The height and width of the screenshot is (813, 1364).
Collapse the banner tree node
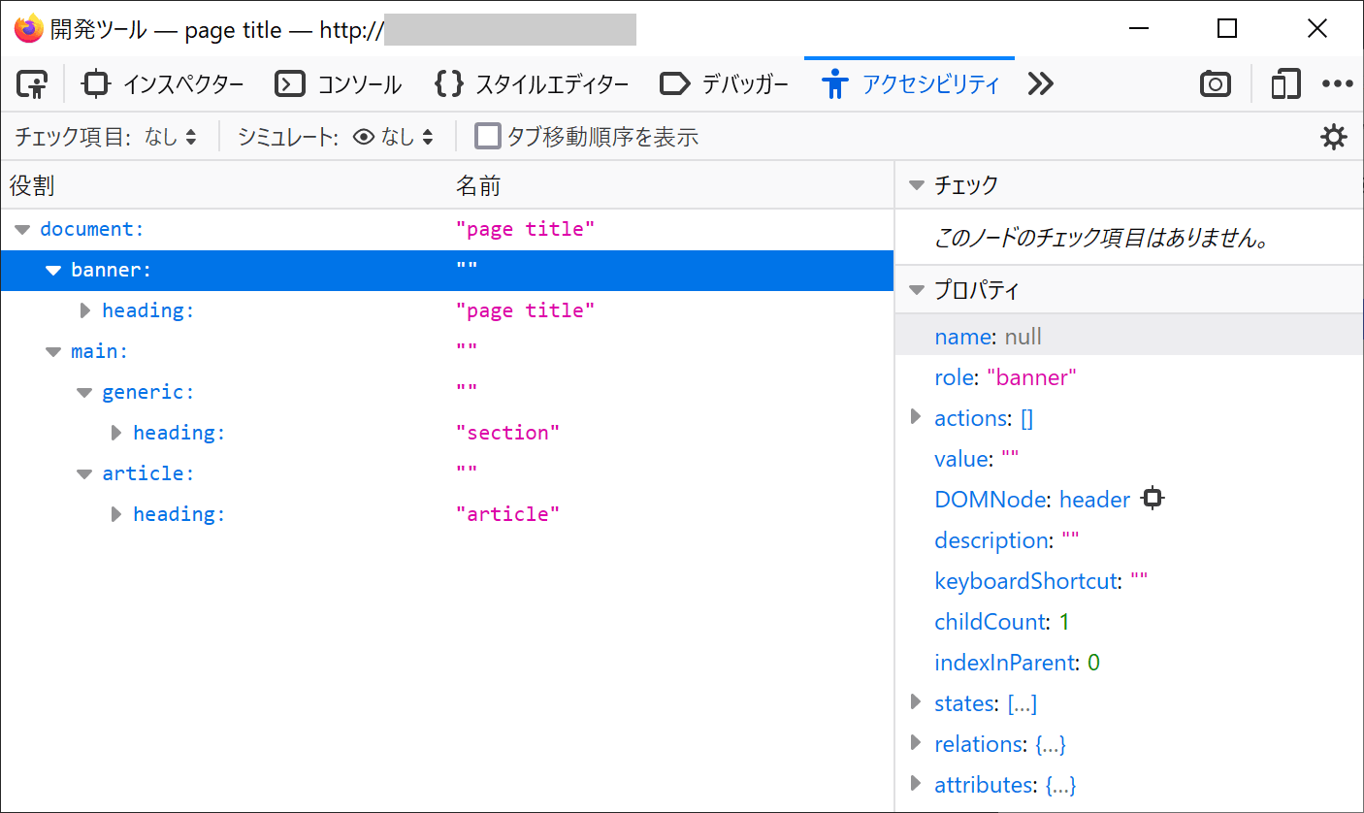point(53,271)
